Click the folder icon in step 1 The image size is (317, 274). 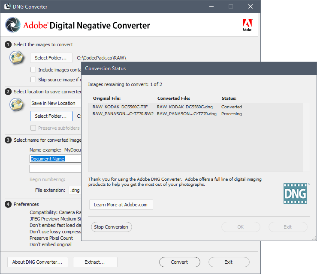(x=17, y=57)
